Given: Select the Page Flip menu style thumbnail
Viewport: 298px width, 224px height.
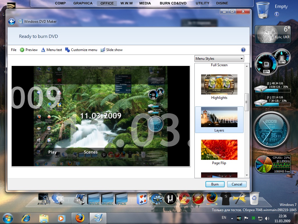Looking at the screenshot, I should point(219,150).
